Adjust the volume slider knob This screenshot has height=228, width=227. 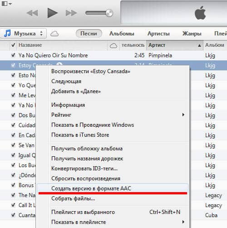click(109, 13)
